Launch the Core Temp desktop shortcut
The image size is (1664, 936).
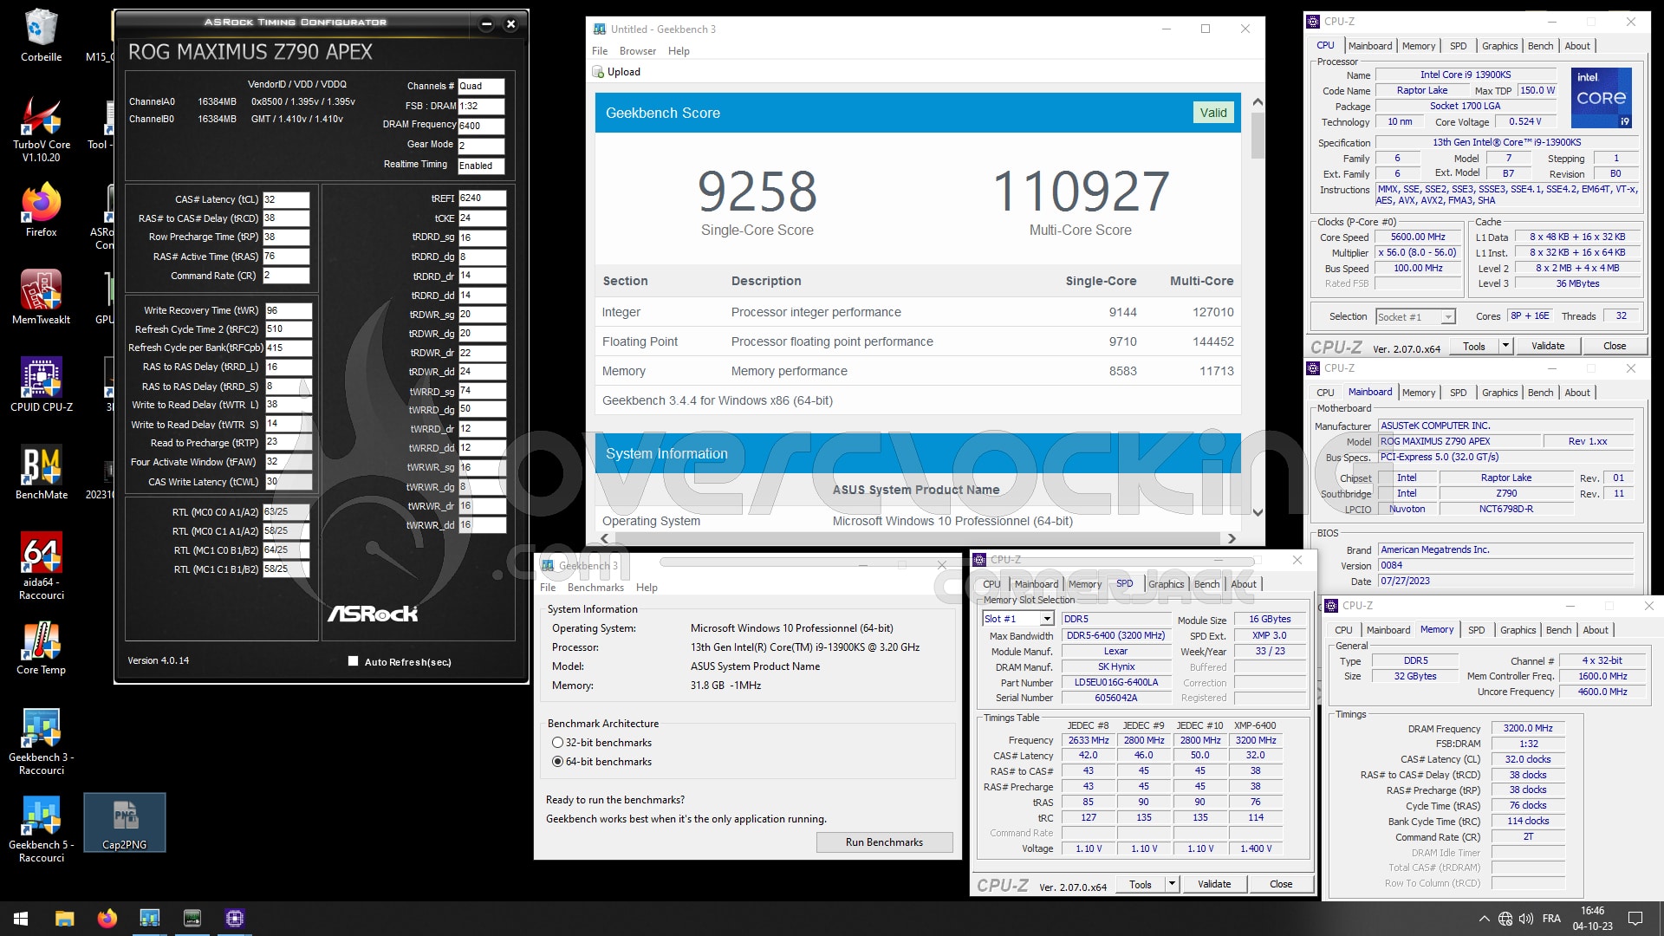[41, 648]
